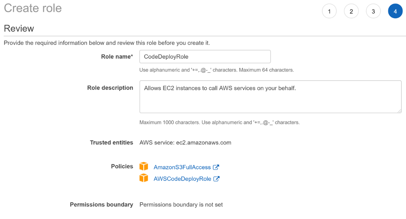406x219 pixels.
Task: Click the orange cube icon for AWSCodeDeployRole
Action: click(144, 178)
